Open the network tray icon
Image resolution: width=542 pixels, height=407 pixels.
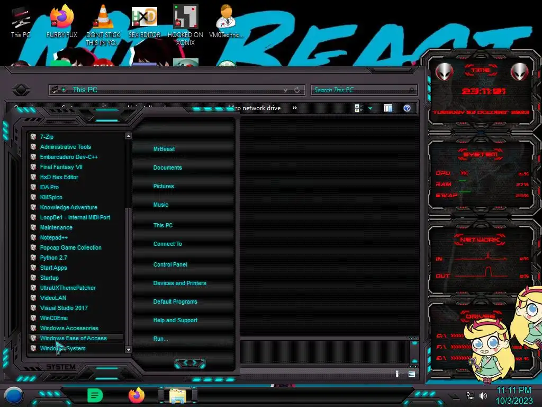tap(470, 395)
